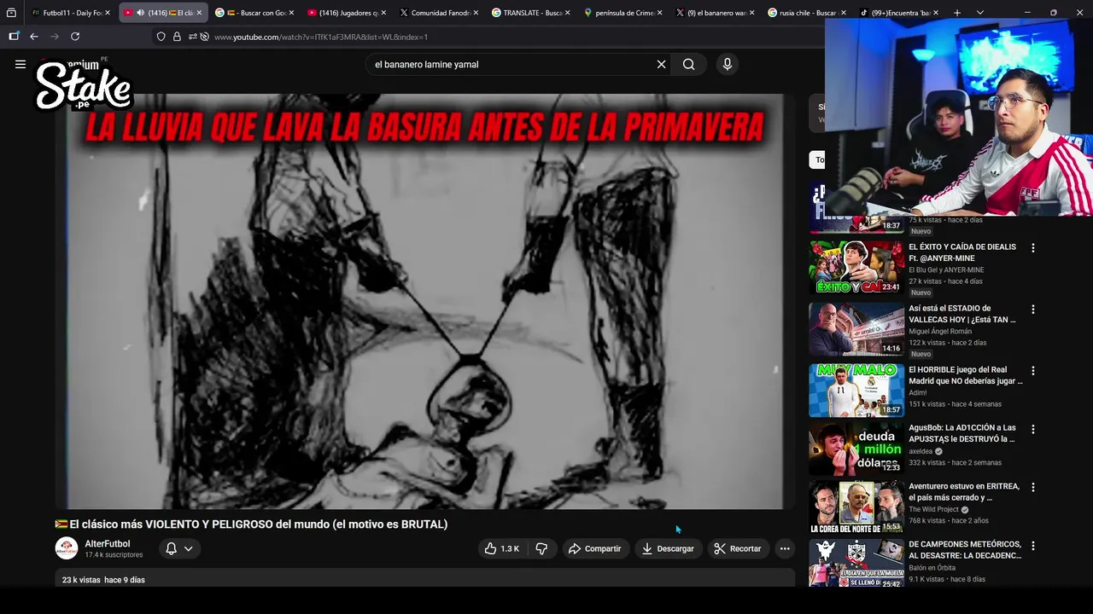1093x614 pixels.
Task: Expand the notification options chevron
Action: 189,548
